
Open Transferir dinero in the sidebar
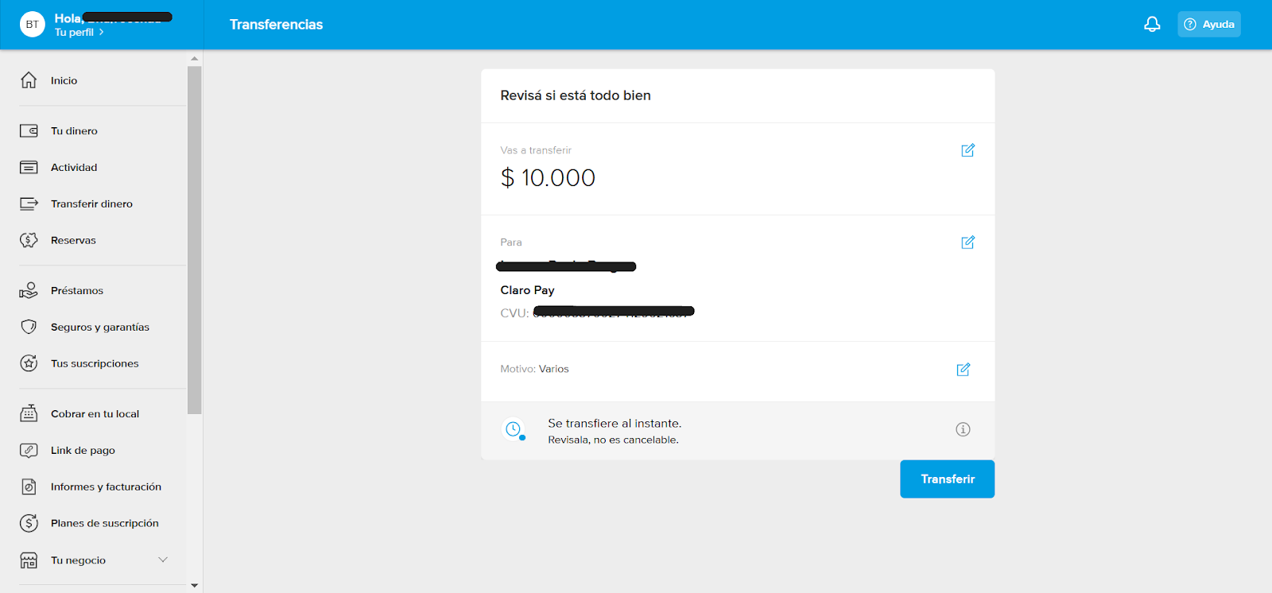point(91,204)
